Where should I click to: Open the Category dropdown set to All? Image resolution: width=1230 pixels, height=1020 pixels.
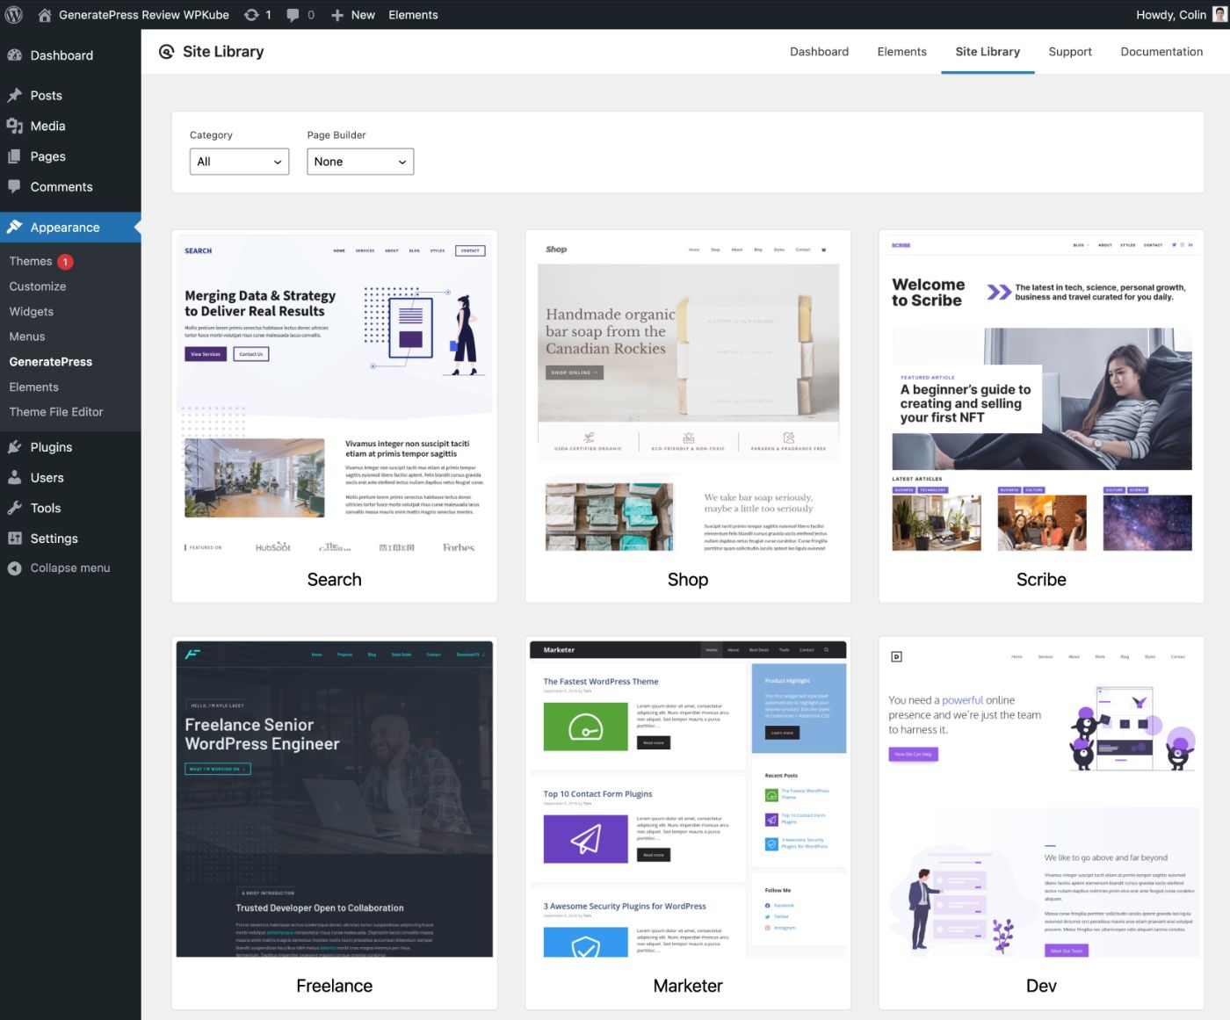click(239, 162)
